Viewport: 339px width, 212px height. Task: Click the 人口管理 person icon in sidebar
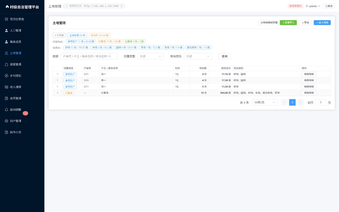6,30
